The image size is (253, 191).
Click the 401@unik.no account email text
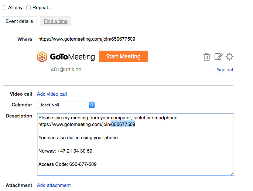coord(66,69)
